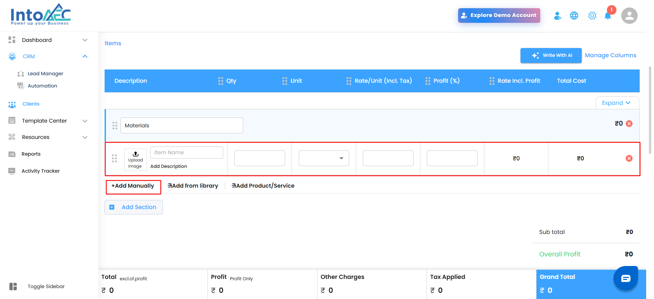Screen dimensions: 654x299
Task: Open the notifications bell
Action: tap(608, 16)
